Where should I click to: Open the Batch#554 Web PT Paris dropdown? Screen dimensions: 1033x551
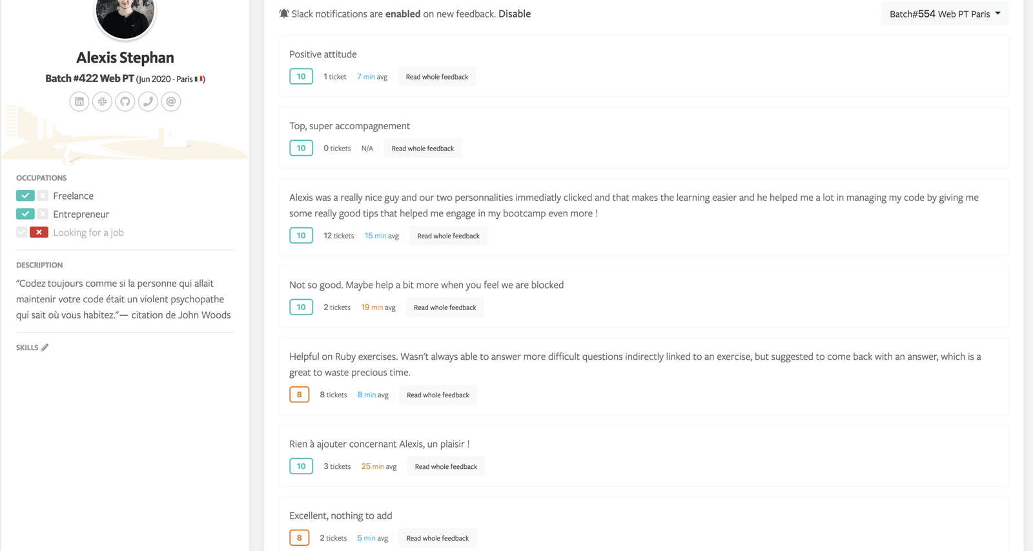click(x=945, y=14)
